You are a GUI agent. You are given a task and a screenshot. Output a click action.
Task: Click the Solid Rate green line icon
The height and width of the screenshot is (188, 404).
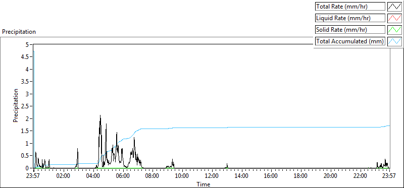[394, 30]
